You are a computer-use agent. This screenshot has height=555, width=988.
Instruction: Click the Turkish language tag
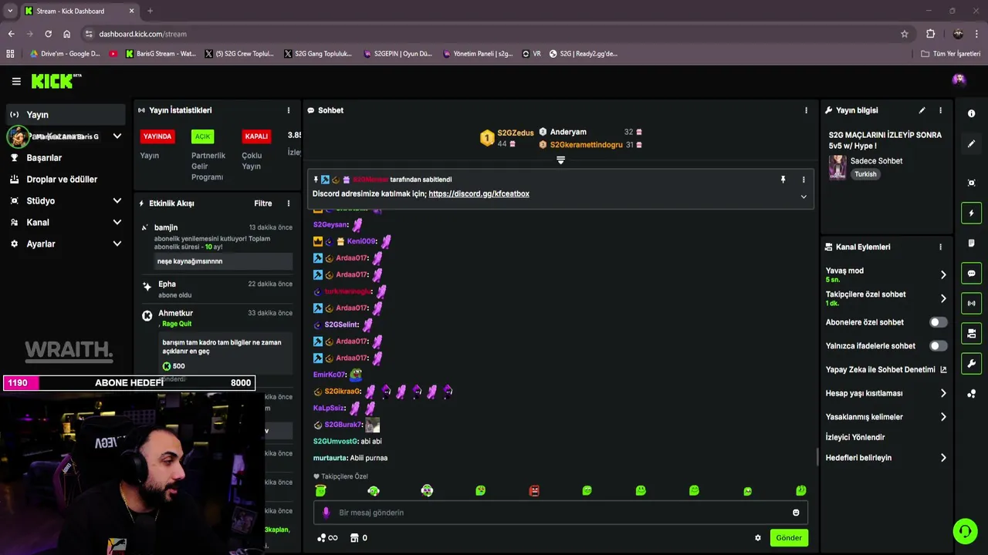click(865, 174)
